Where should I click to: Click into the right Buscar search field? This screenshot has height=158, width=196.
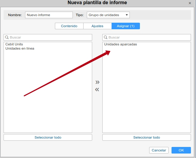point(149,37)
